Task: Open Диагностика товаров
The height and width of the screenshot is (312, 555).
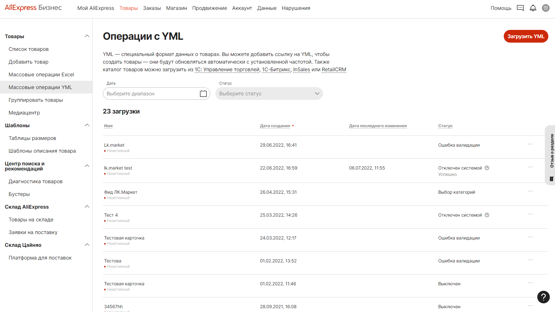Action: [x=36, y=181]
